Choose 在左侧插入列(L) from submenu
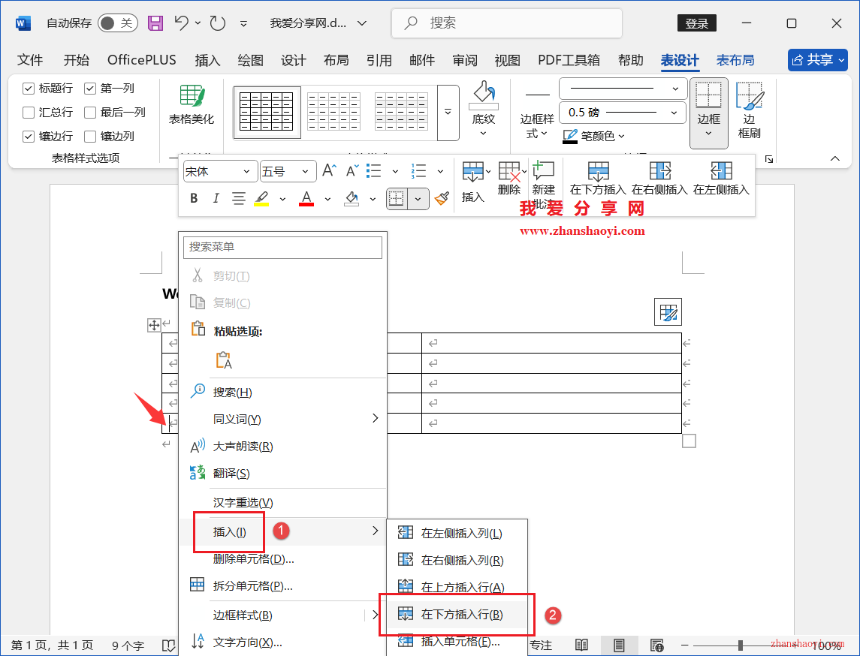The height and width of the screenshot is (656, 860). point(457,533)
